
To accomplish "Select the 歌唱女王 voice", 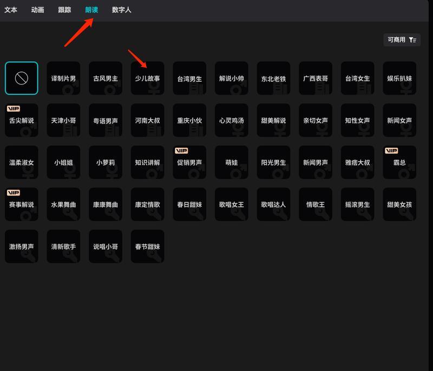I will (x=232, y=204).
